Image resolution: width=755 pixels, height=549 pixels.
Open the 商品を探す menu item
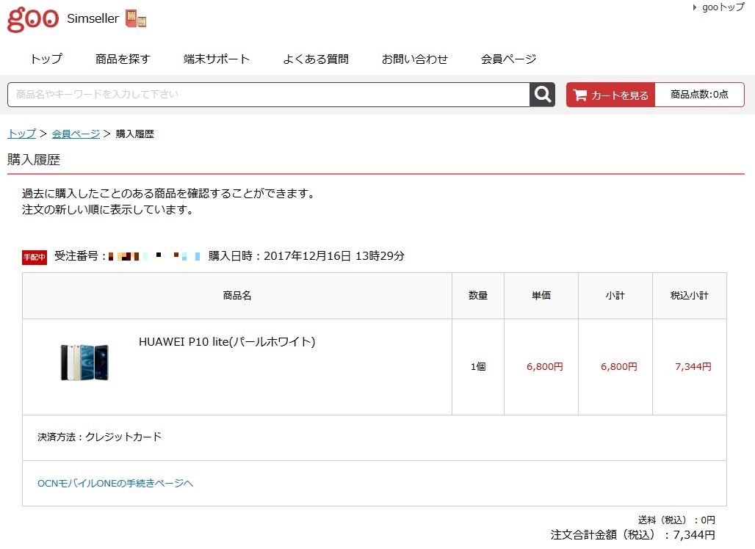point(123,59)
